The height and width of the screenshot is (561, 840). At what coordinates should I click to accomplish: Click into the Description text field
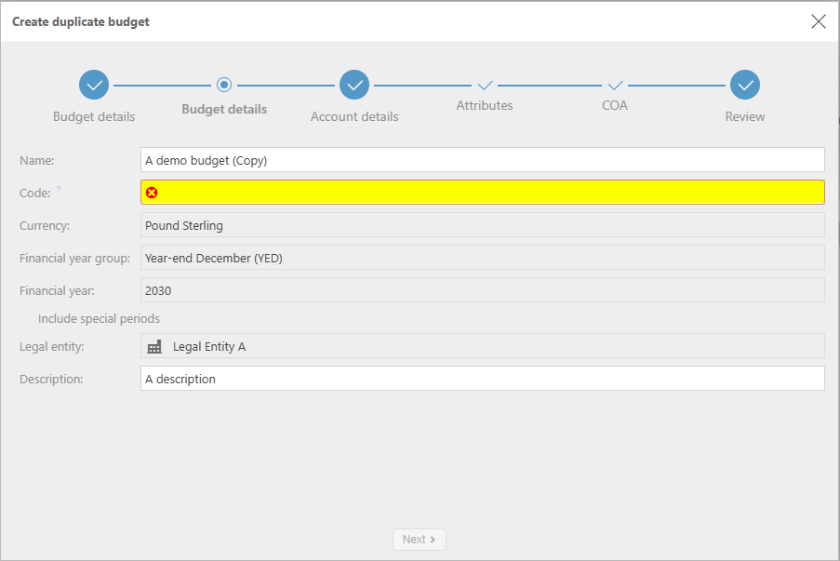pyautogui.click(x=482, y=379)
